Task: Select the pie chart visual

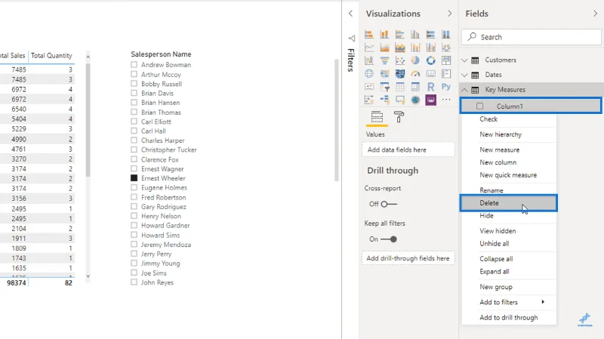Action: click(415, 60)
